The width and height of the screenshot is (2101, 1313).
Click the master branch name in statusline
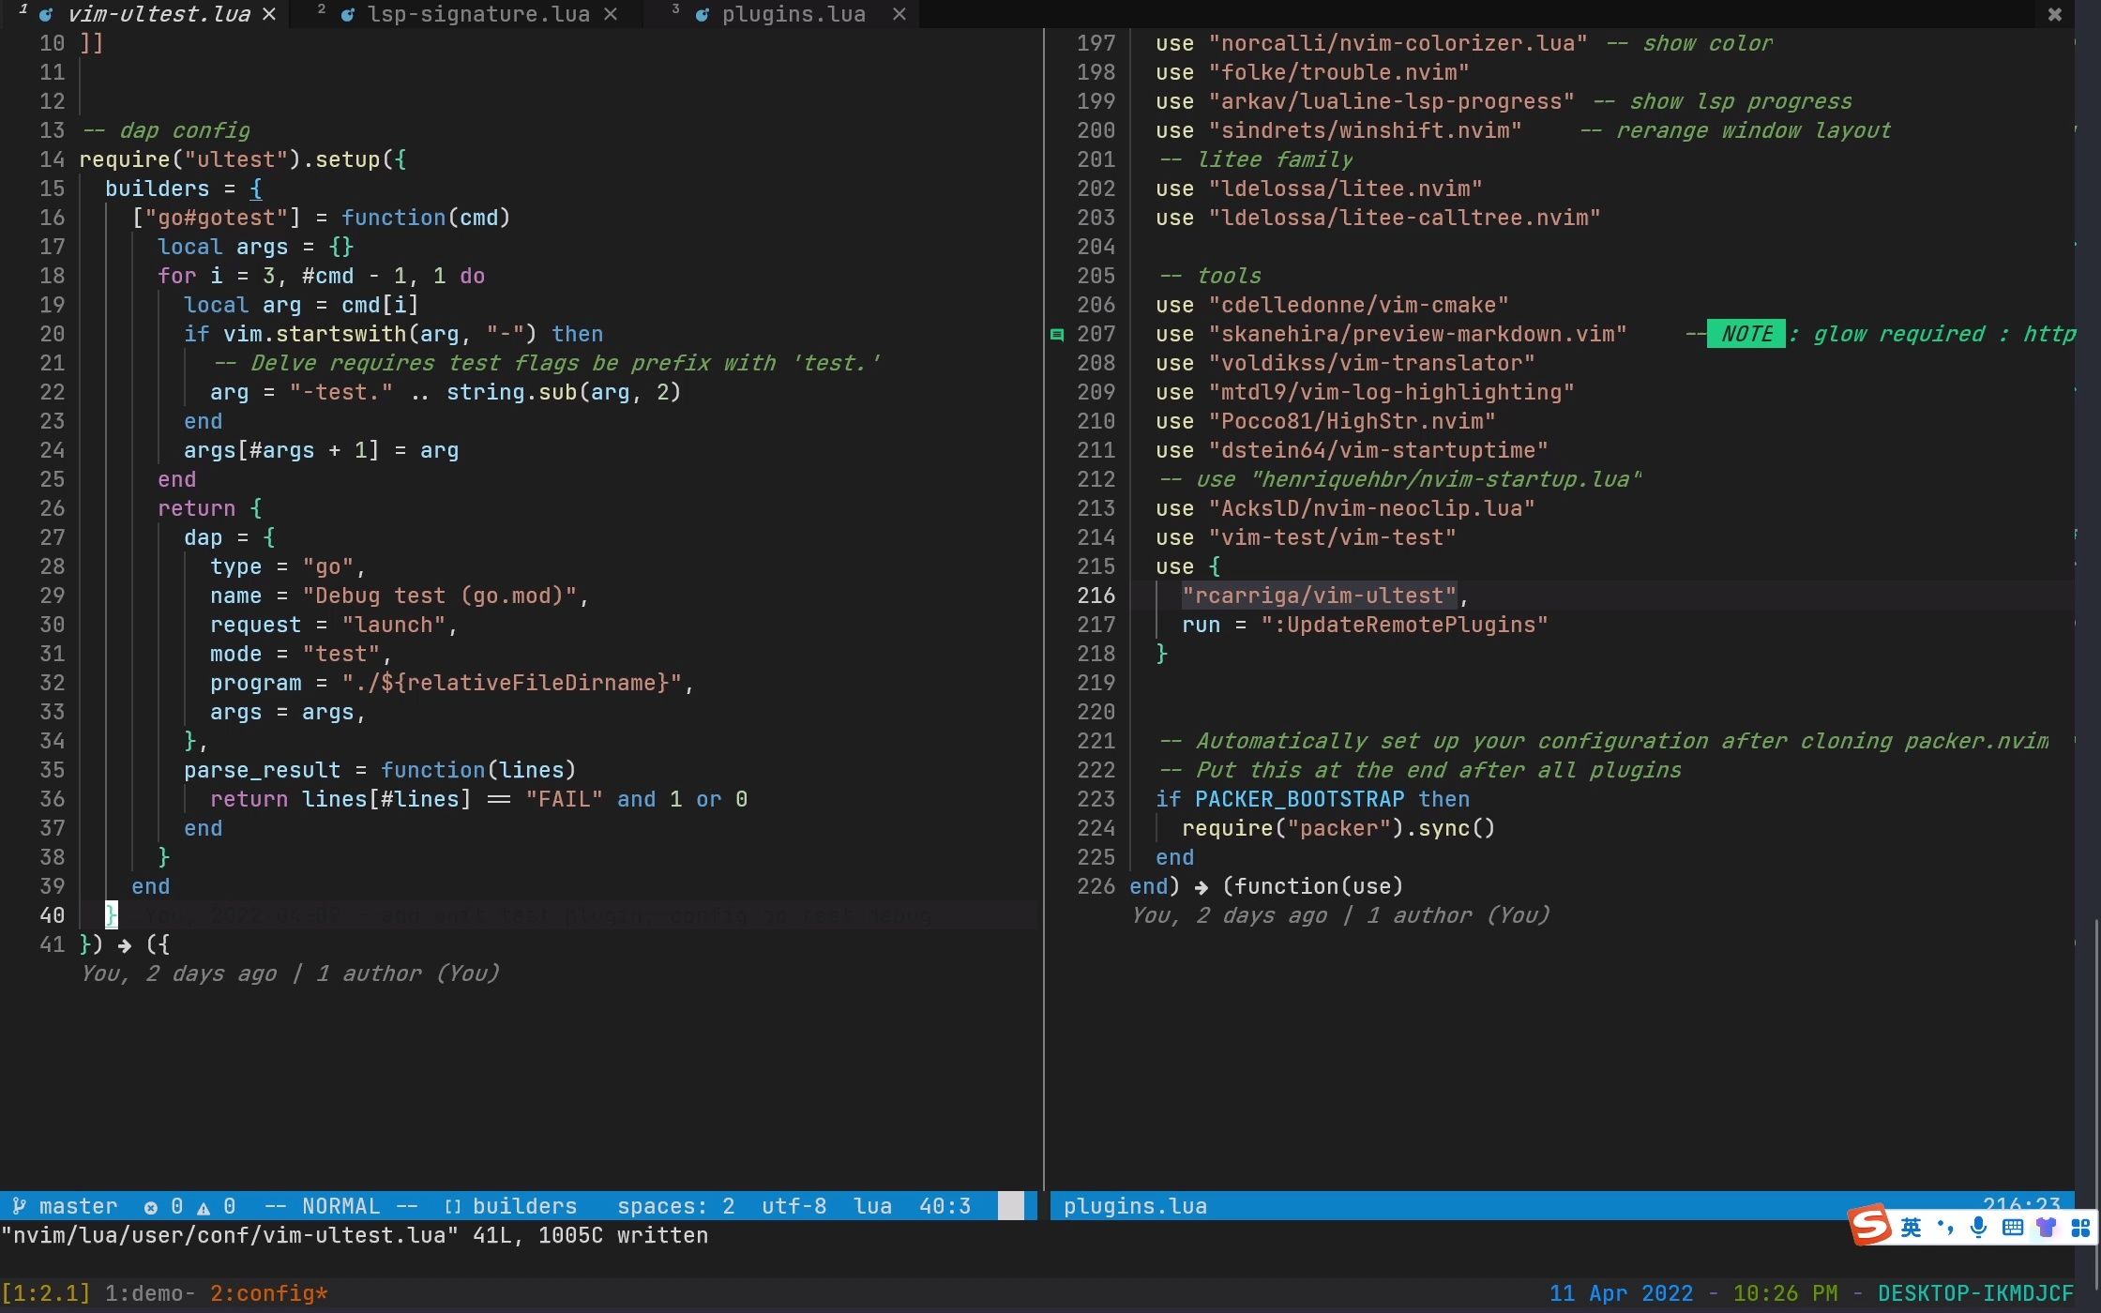coord(78,1206)
